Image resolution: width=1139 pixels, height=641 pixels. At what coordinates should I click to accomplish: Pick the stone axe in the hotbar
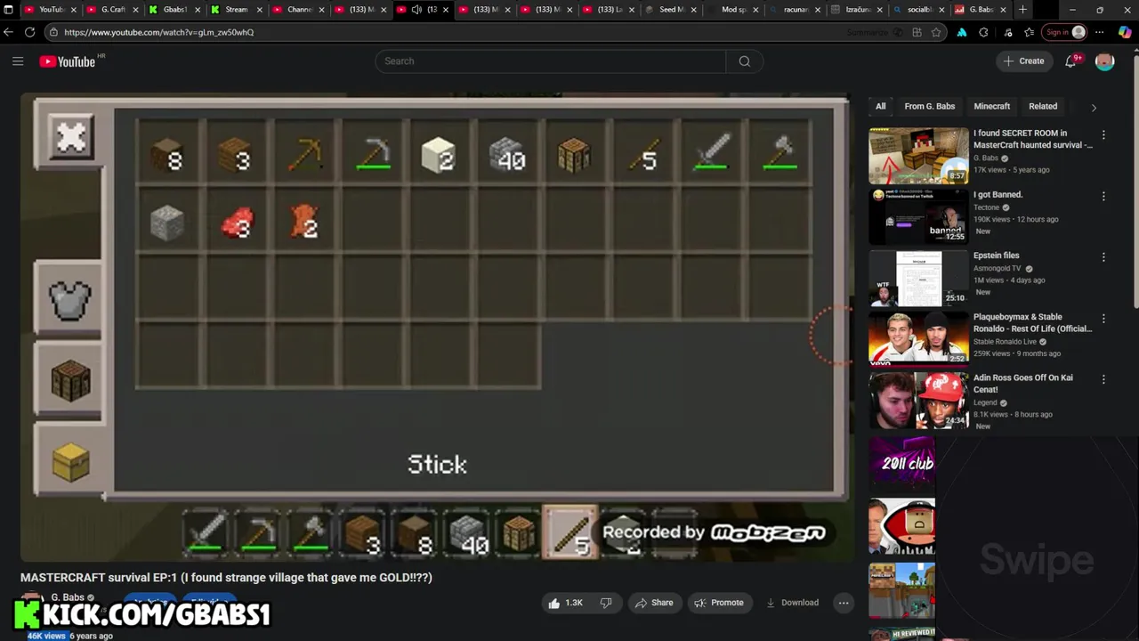pyautogui.click(x=311, y=533)
